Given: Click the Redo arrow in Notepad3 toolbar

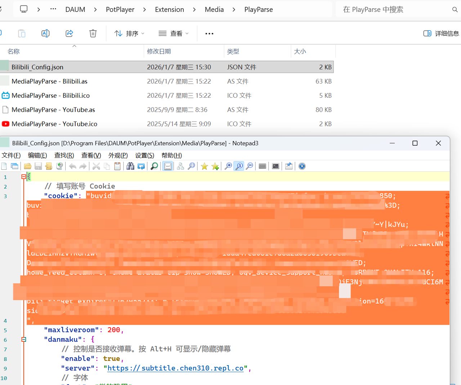Looking at the screenshot, I should pos(83,166).
